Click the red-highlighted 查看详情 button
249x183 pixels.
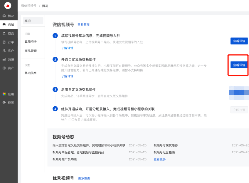coord(239,65)
